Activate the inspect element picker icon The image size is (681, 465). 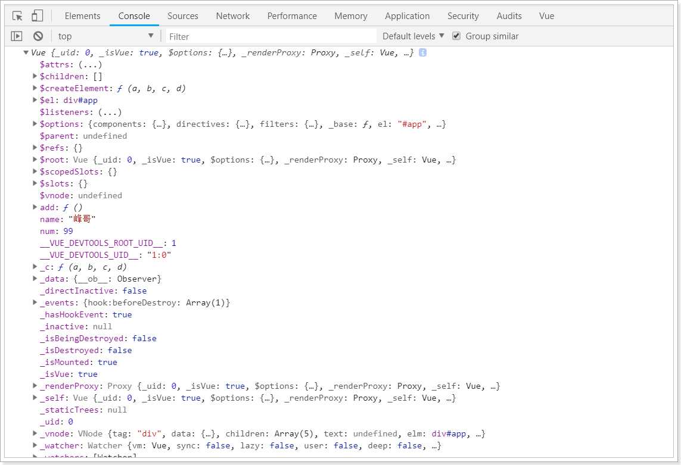click(x=17, y=16)
